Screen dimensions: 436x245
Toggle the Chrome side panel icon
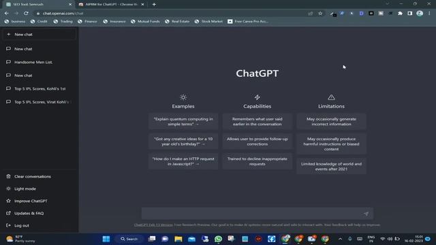click(x=410, y=14)
